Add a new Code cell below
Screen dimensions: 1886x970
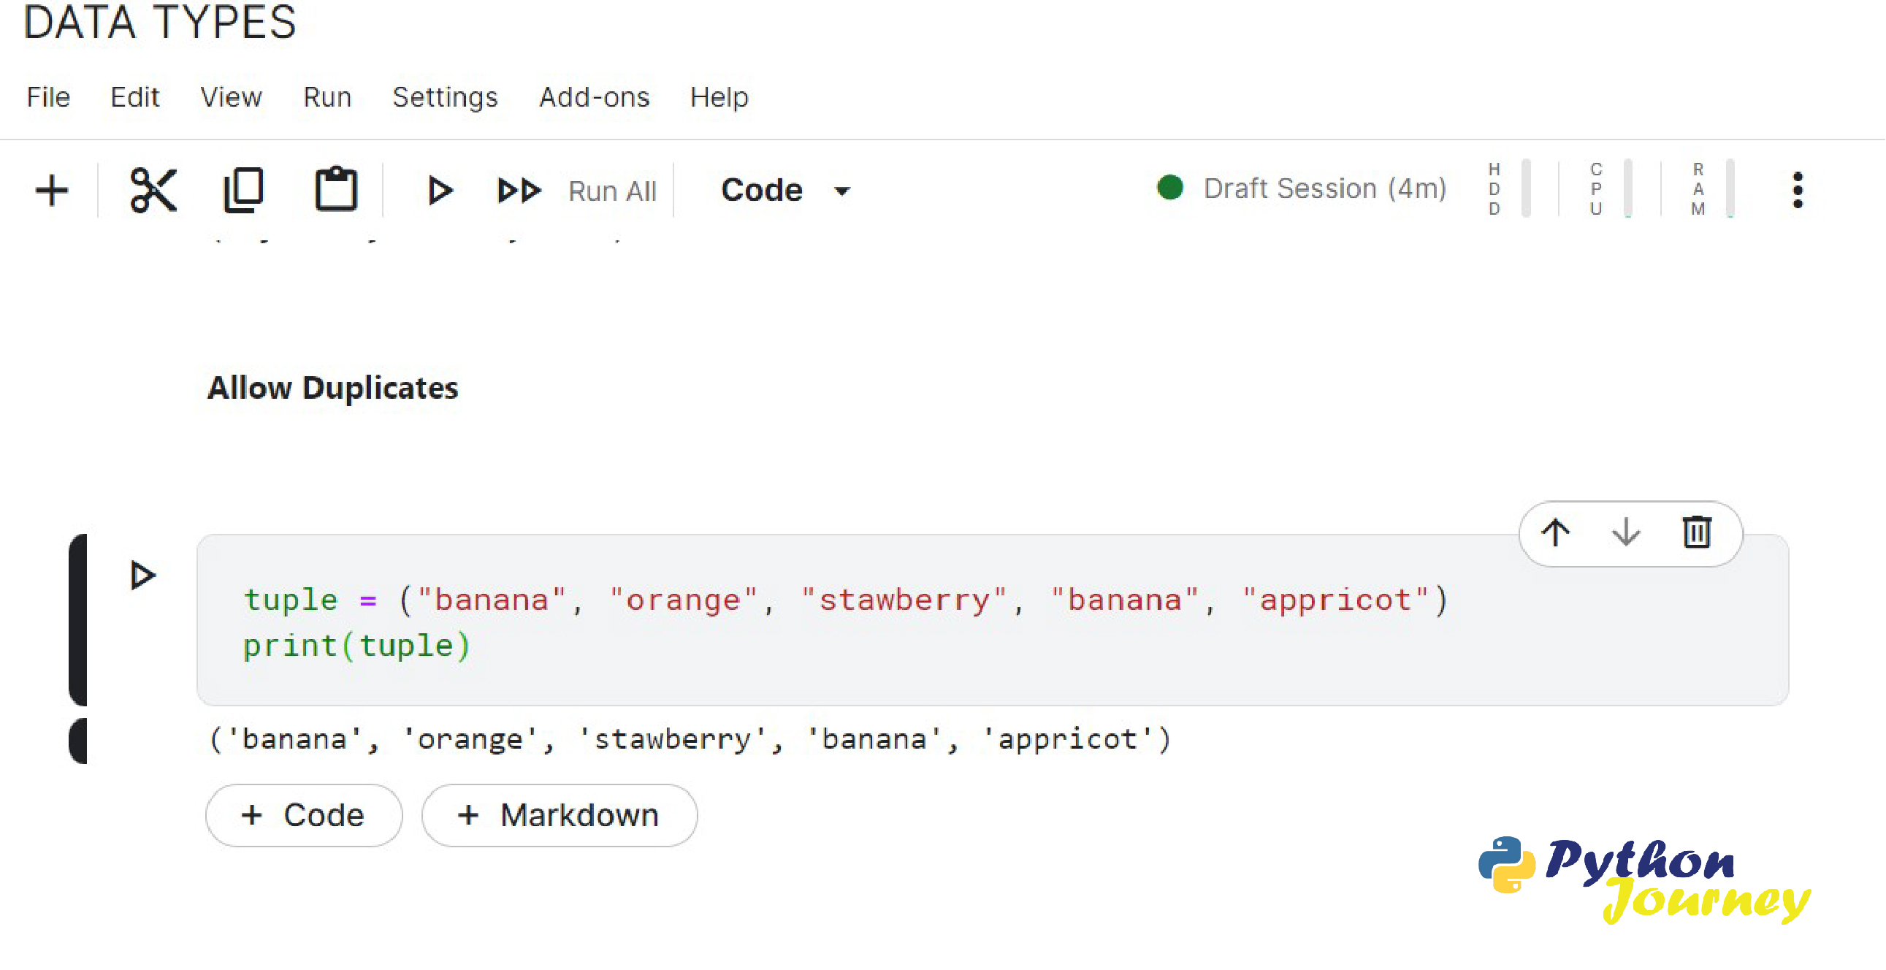[x=303, y=816]
